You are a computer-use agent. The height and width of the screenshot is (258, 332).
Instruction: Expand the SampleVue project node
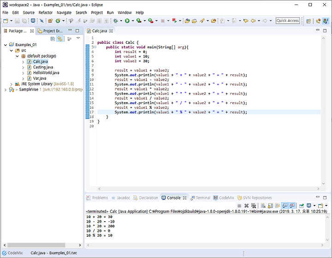(x=6, y=90)
